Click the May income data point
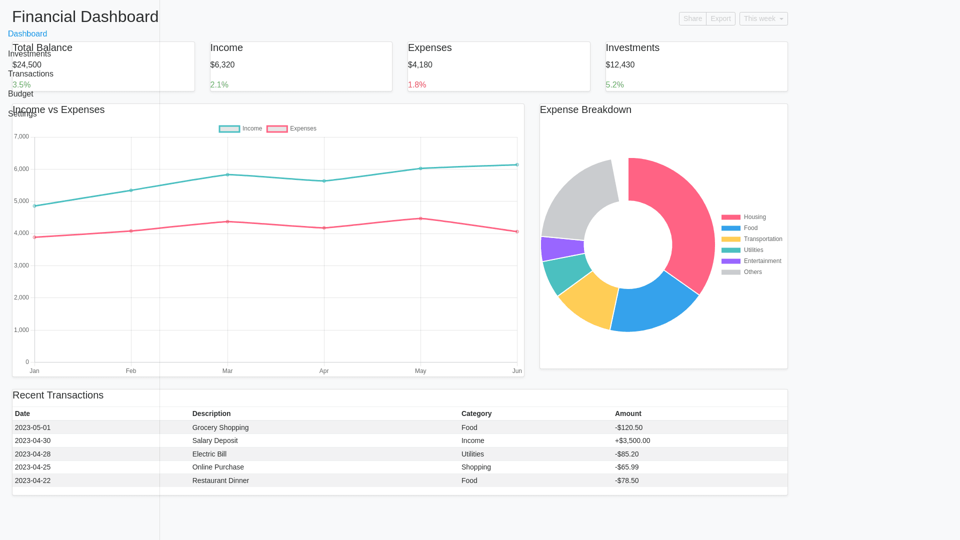 coord(420,168)
